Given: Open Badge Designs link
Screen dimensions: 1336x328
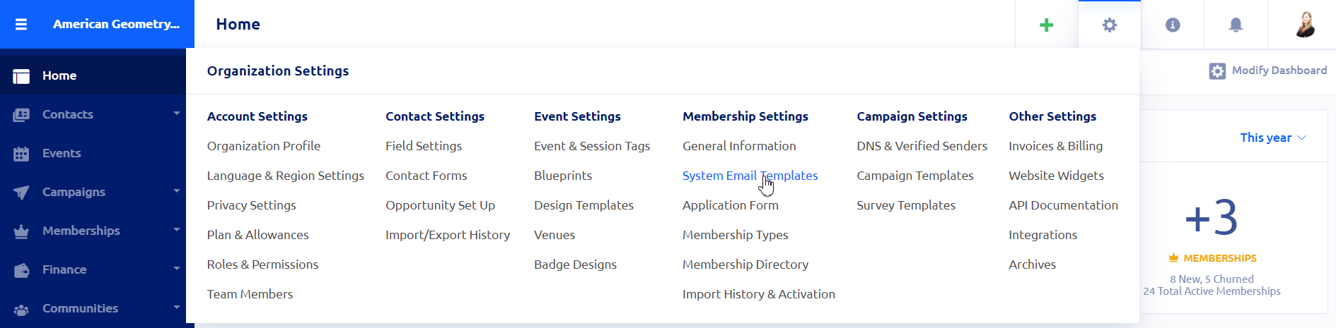Looking at the screenshot, I should 576,265.
